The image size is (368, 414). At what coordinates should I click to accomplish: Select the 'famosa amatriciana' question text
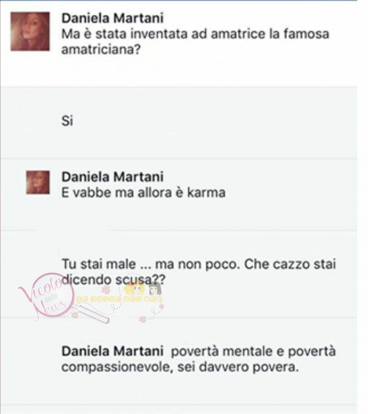coord(195,42)
